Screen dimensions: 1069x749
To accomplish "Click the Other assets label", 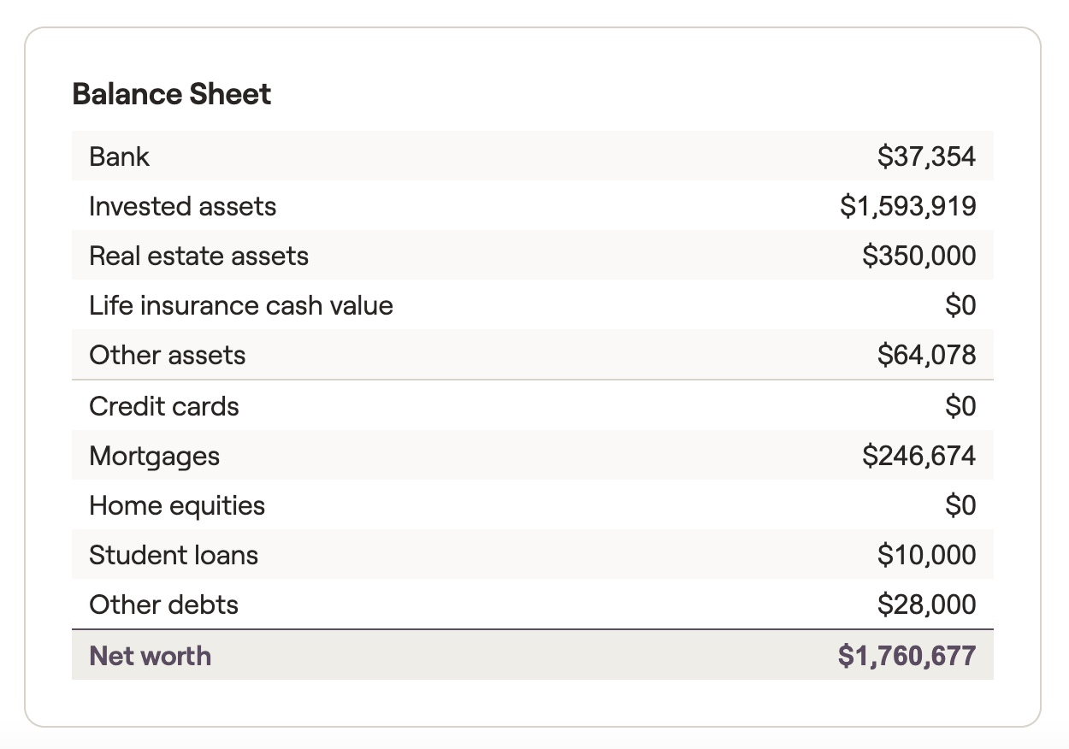I will coord(167,355).
